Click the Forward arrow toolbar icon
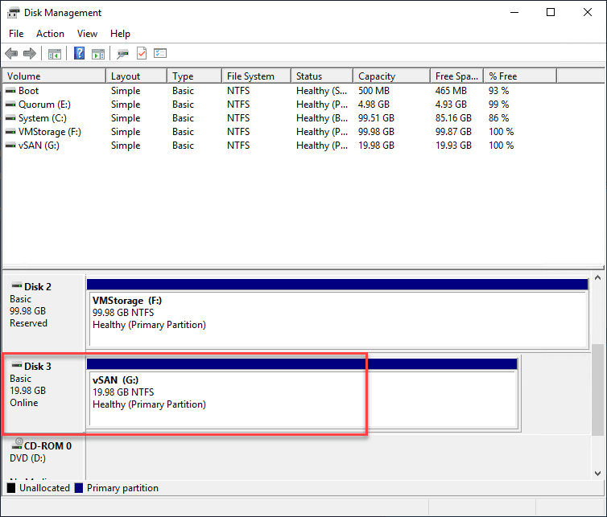Image resolution: width=607 pixels, height=517 pixels. click(30, 53)
